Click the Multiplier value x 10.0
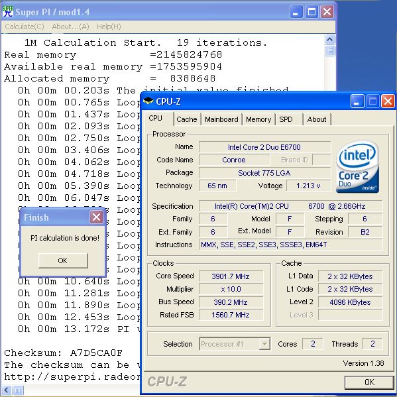Viewport: 397px width, 397px height. point(231,289)
